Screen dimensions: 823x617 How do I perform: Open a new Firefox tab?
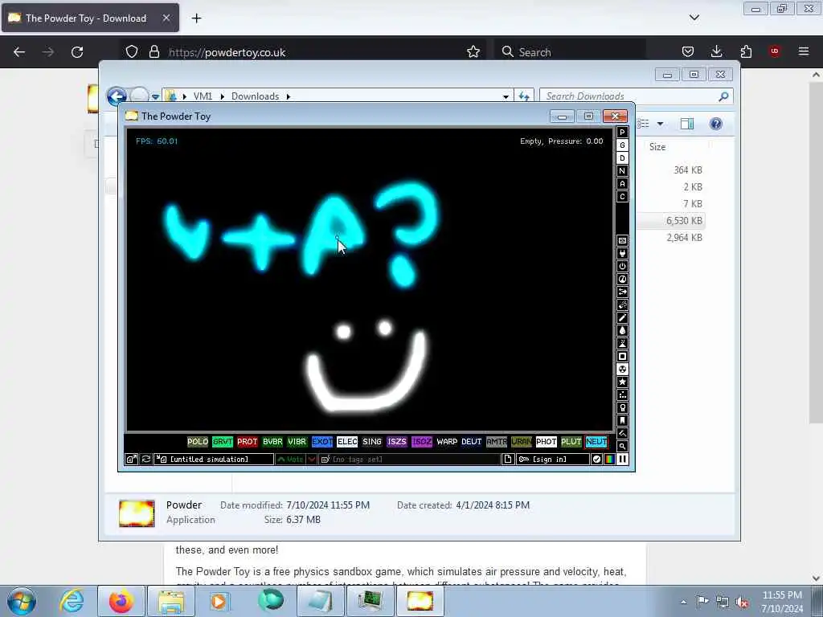pos(196,18)
